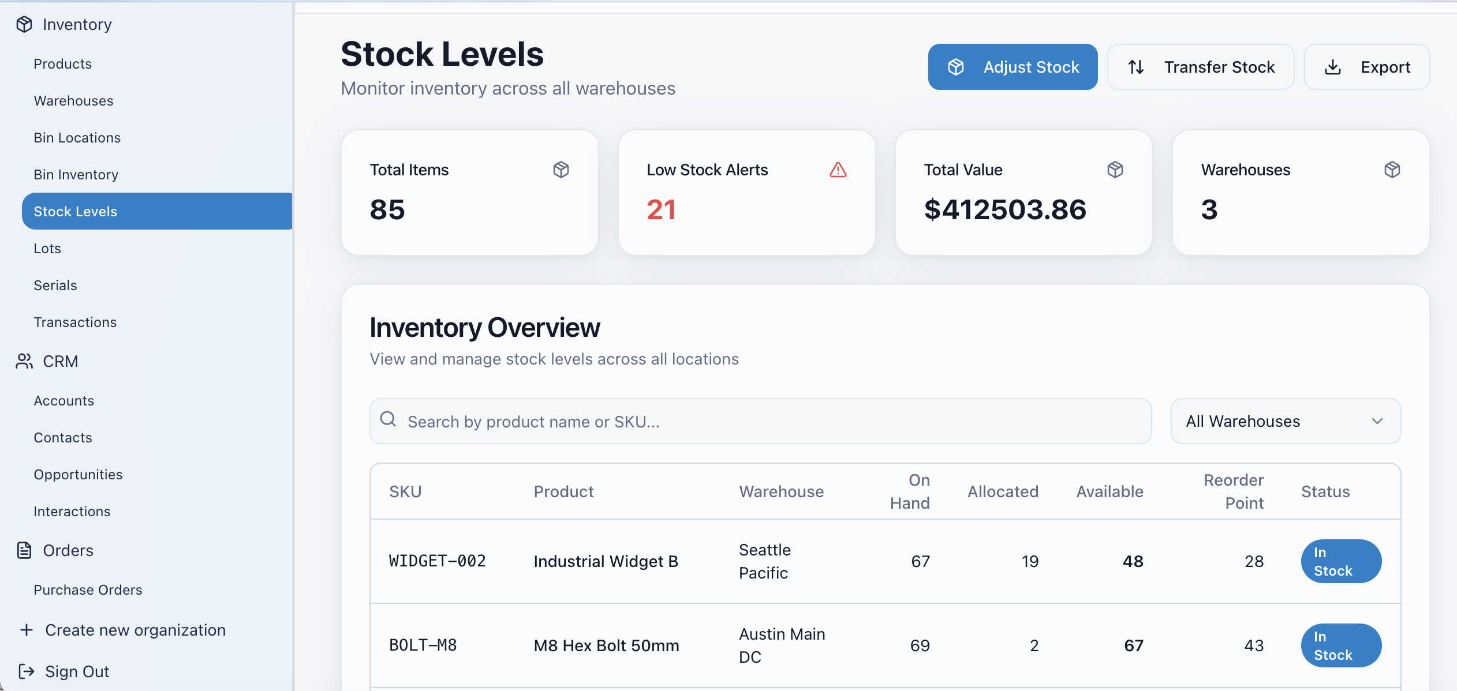
Task: Click the In Stock badge for BOLT-M8
Action: click(x=1341, y=645)
